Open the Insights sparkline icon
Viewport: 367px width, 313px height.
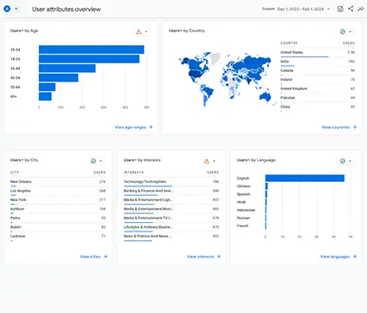tap(361, 9)
